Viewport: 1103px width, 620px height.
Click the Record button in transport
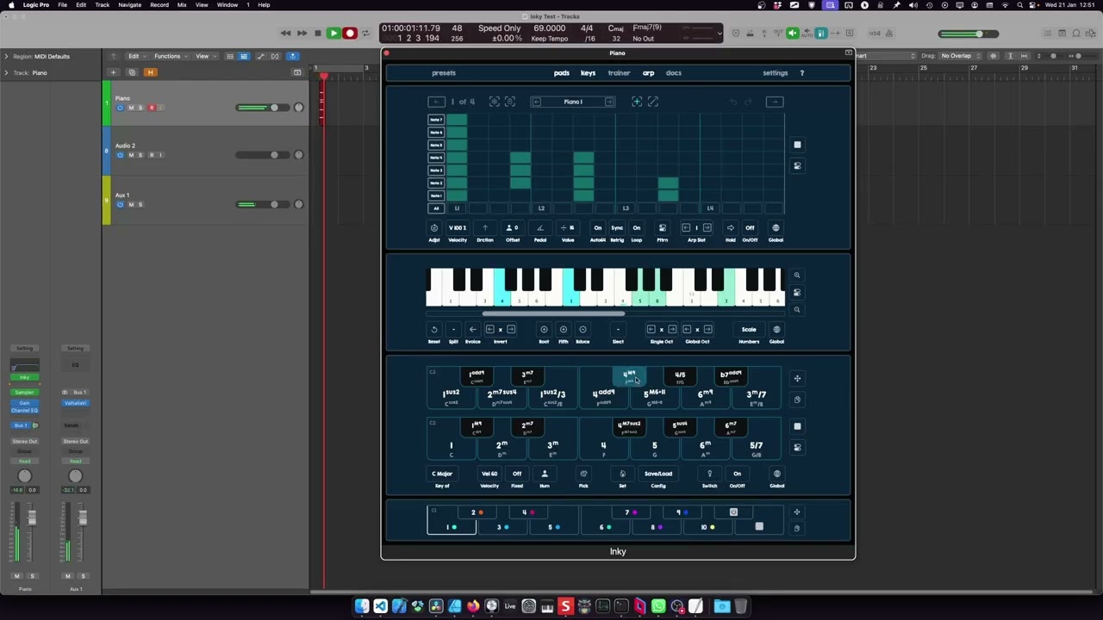click(x=349, y=34)
